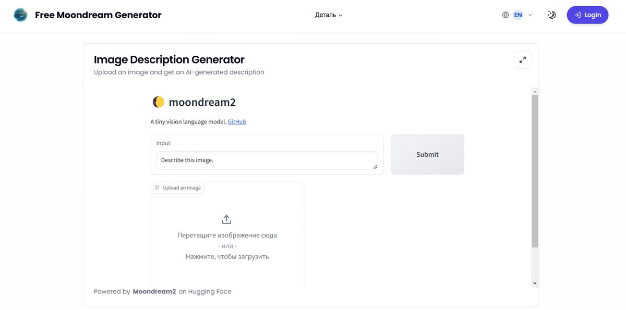The width and height of the screenshot is (626, 310).
Task: Click the Moondream2 link in footer
Action: (x=154, y=292)
